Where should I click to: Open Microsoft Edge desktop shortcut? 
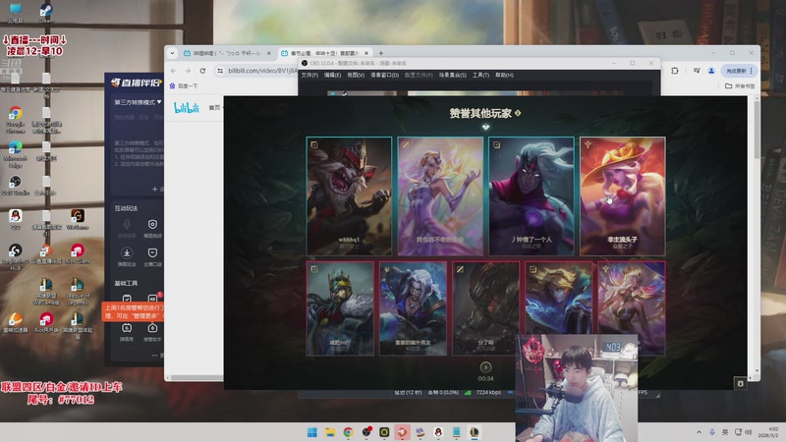pyautogui.click(x=15, y=154)
